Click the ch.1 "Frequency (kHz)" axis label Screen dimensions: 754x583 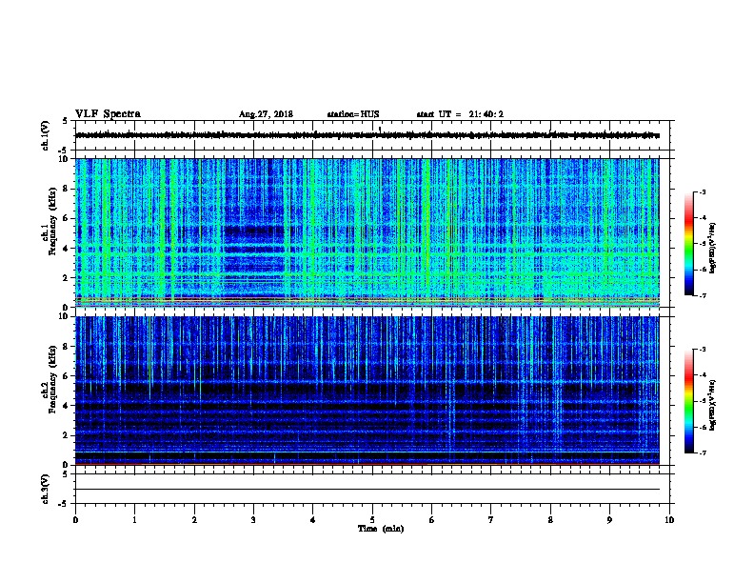(52, 221)
